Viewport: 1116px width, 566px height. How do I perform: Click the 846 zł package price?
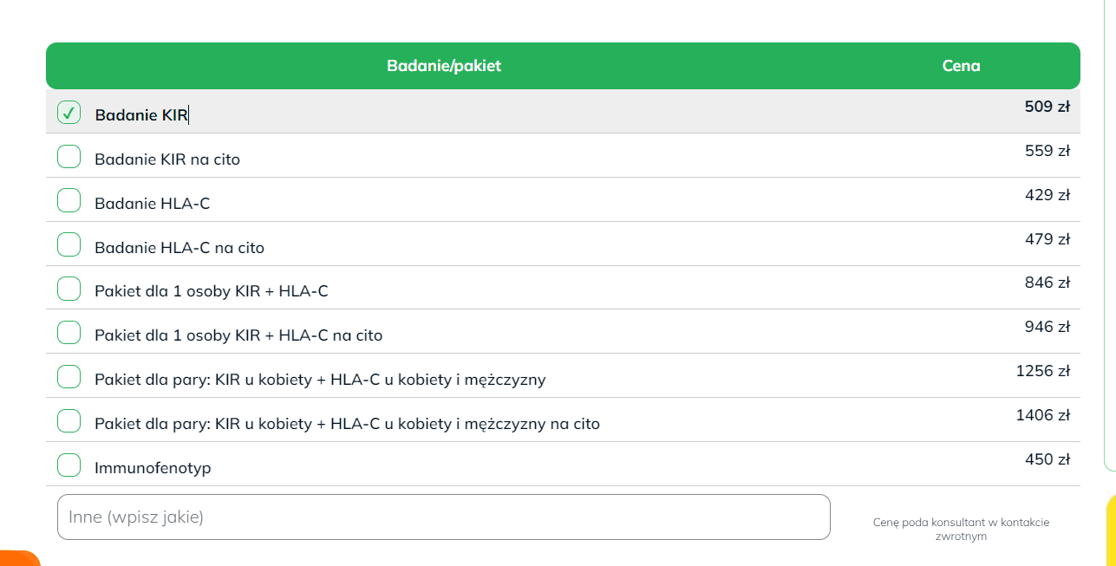coord(1047,283)
